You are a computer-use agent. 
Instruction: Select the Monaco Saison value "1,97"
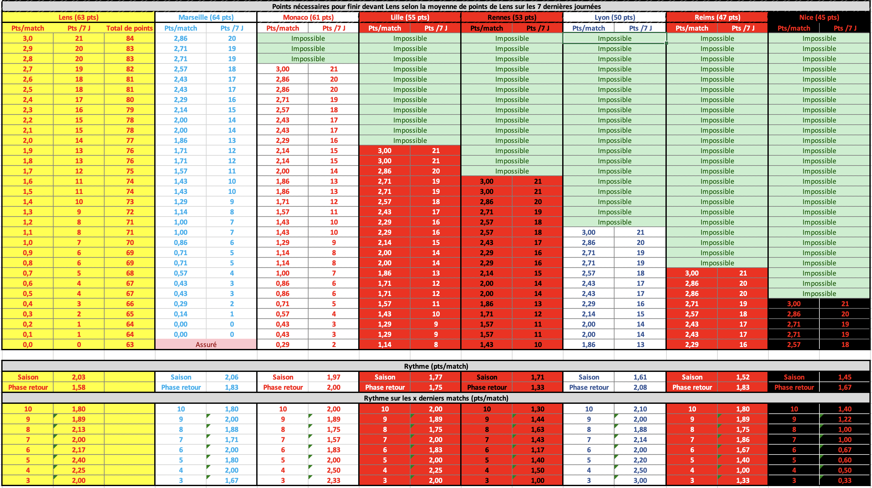(333, 377)
